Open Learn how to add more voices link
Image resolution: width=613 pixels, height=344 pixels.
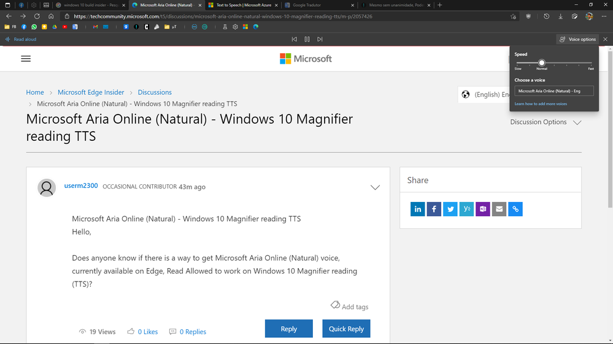pyautogui.click(x=541, y=103)
